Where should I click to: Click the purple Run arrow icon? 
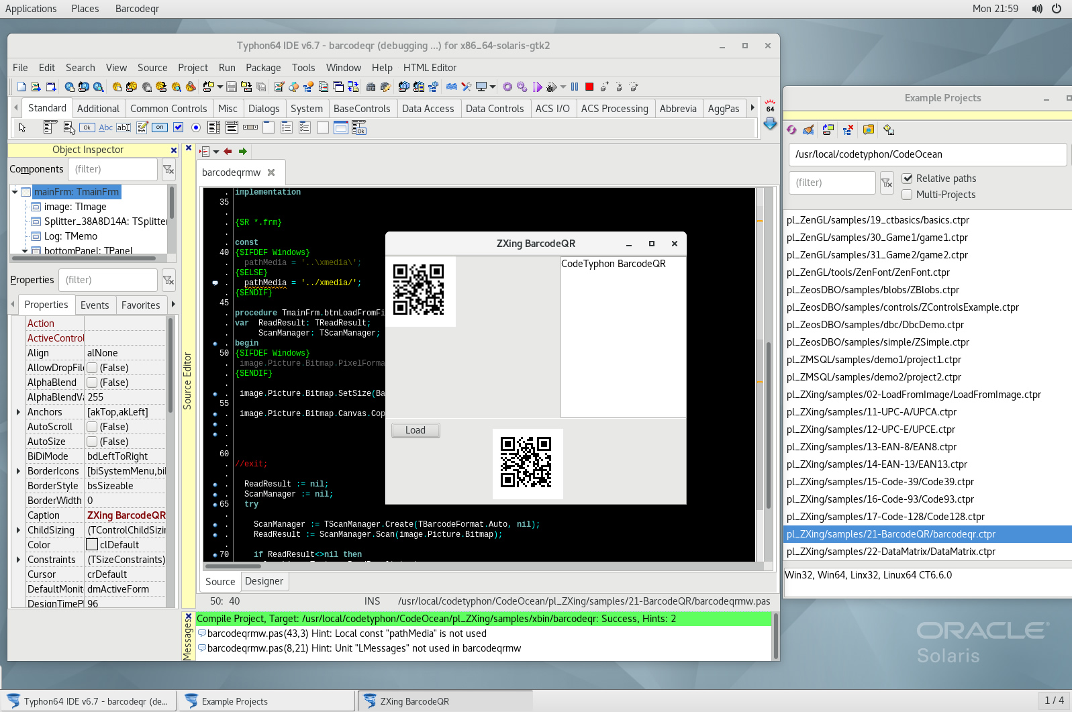tap(537, 87)
